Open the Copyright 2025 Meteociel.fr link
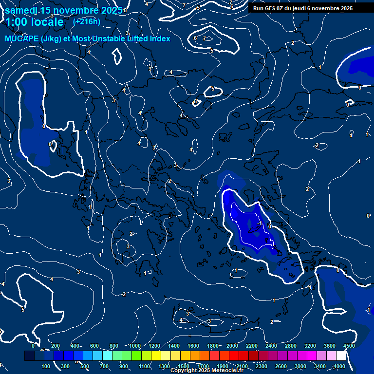 click(x=206, y=371)
